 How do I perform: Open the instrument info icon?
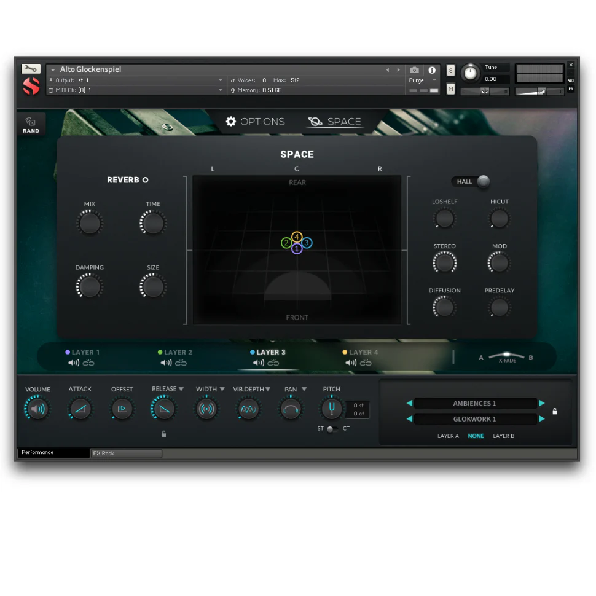click(x=432, y=70)
